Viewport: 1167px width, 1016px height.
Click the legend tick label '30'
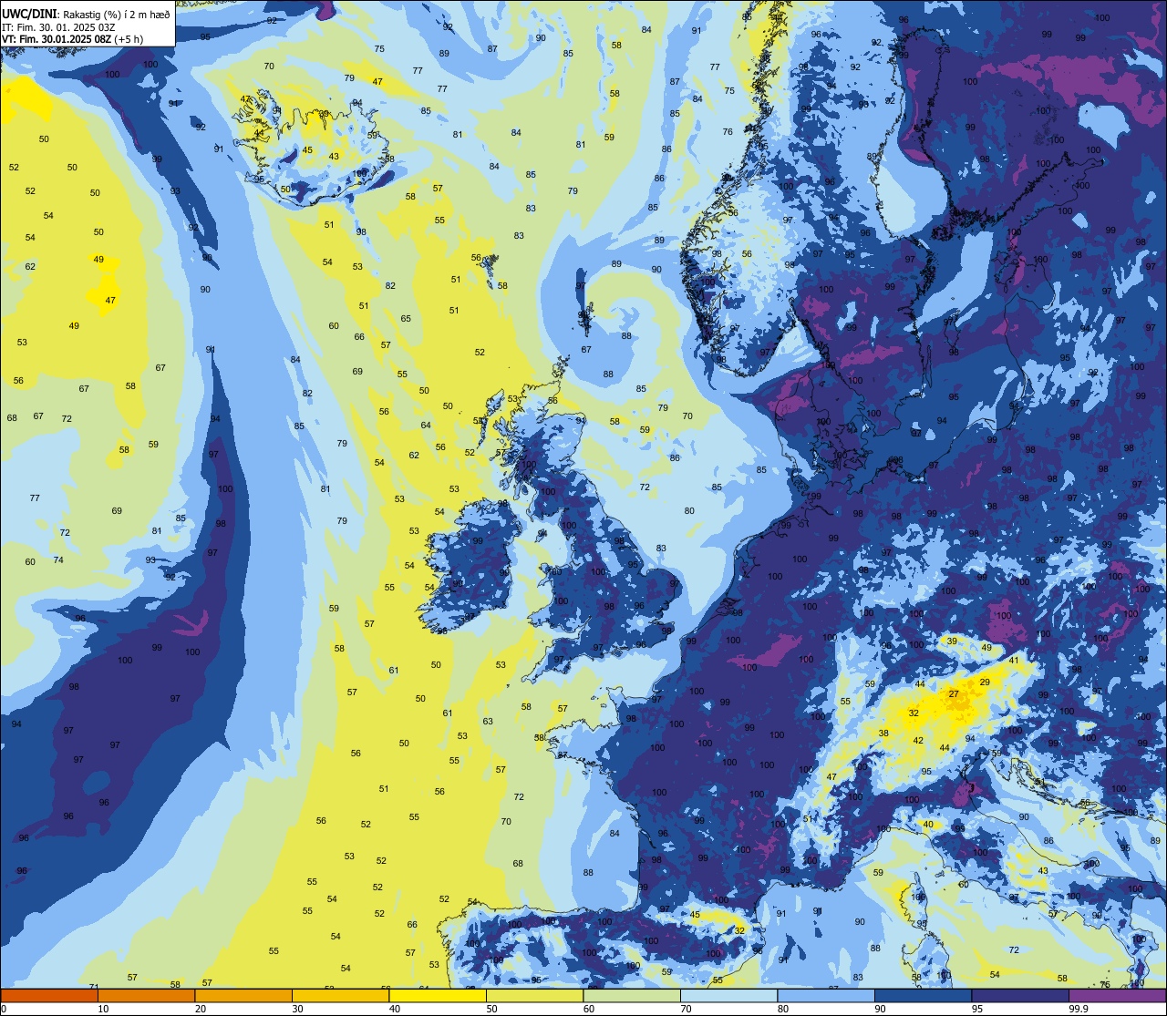tap(297, 1008)
